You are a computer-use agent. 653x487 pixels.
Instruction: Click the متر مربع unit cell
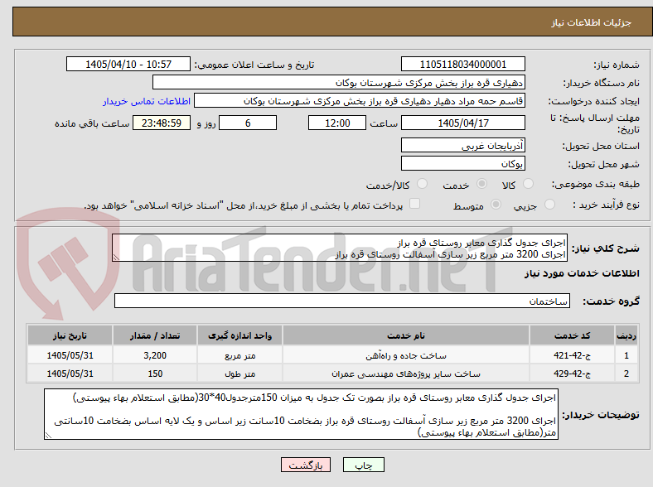[x=239, y=355]
